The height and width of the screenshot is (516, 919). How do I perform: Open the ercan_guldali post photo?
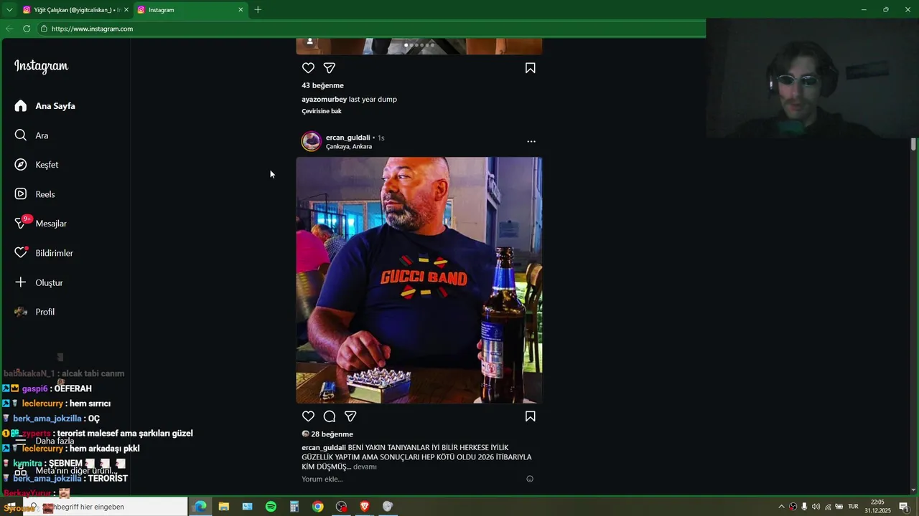coord(419,280)
